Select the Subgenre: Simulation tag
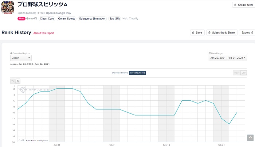 pyautogui.click(x=92, y=19)
